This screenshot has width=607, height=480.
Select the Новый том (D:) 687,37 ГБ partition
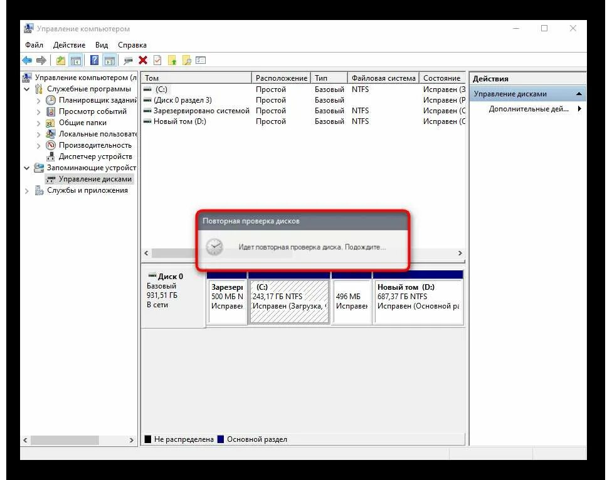click(x=418, y=302)
